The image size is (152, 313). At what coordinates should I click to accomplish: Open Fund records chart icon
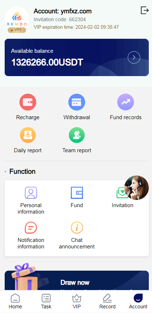click(125, 102)
